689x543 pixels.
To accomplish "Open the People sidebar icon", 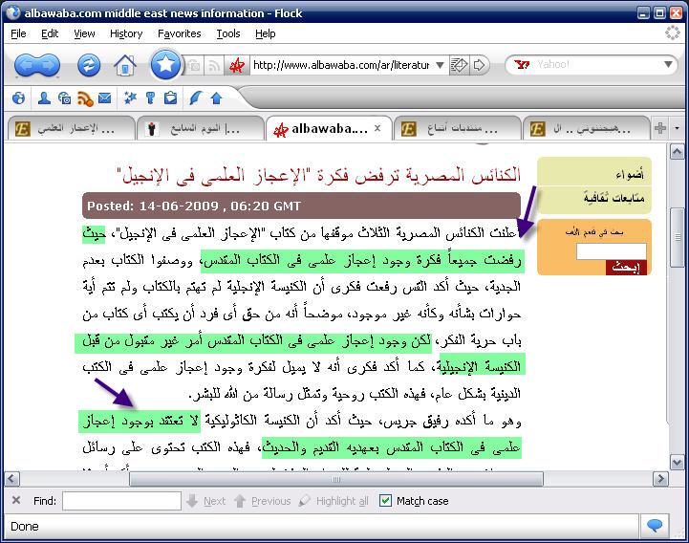I will [x=44, y=98].
